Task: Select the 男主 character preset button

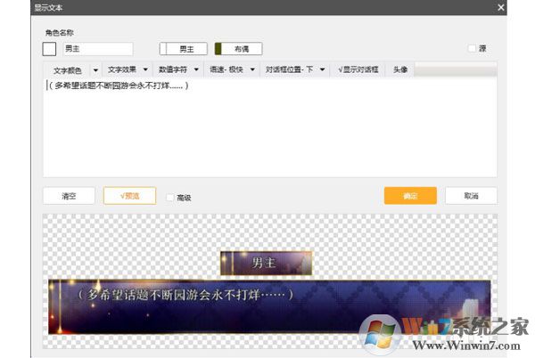Action: coord(184,49)
